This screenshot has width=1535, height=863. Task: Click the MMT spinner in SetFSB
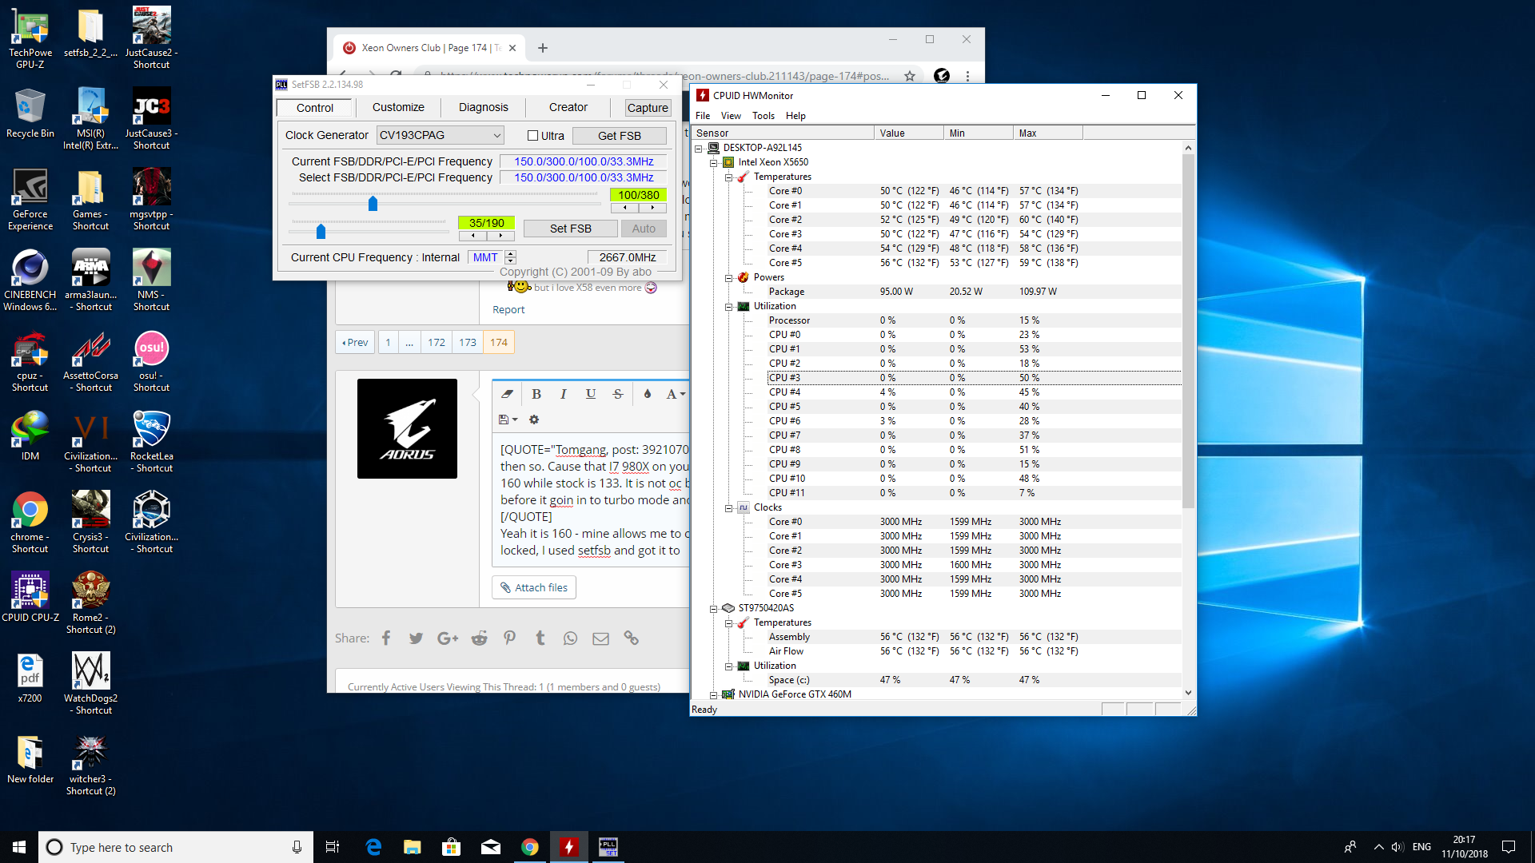pyautogui.click(x=510, y=257)
